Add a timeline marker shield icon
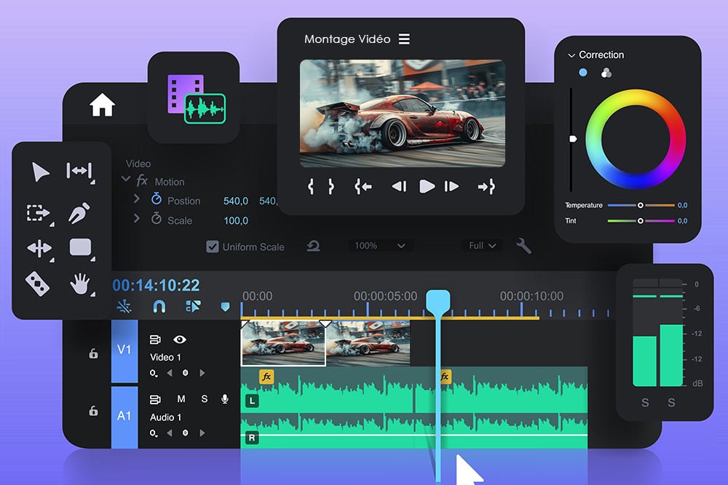This screenshot has width=728, height=485. tap(225, 306)
